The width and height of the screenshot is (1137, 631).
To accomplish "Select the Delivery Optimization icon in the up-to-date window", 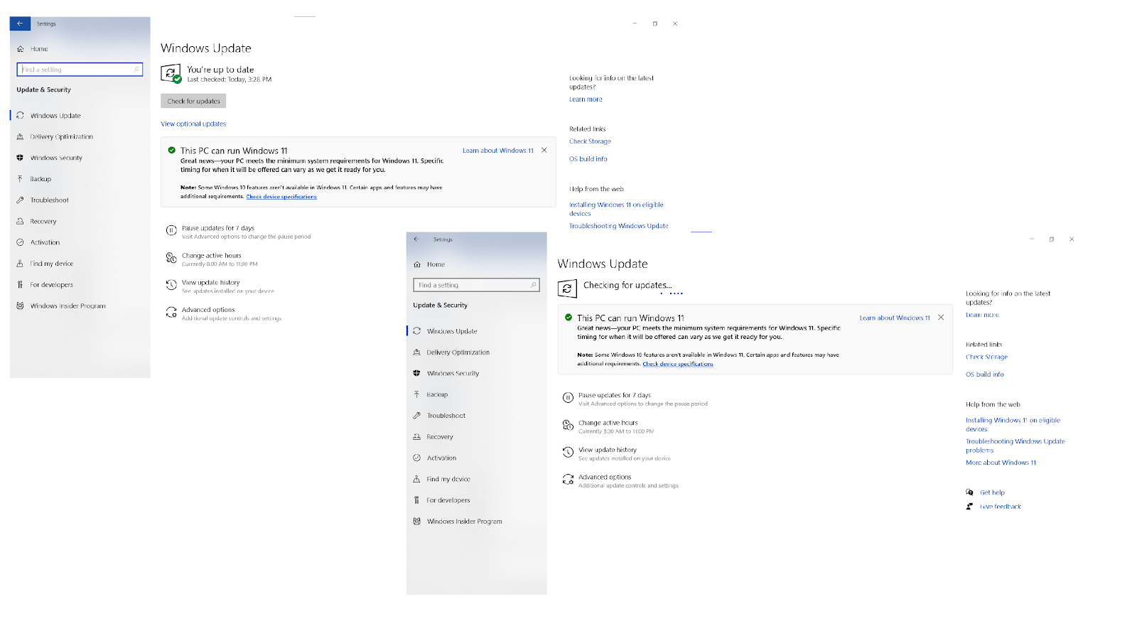I will point(20,136).
